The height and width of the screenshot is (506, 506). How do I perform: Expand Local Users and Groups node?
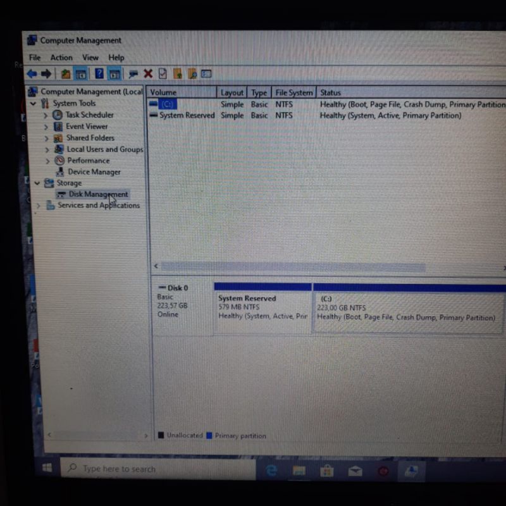click(47, 150)
